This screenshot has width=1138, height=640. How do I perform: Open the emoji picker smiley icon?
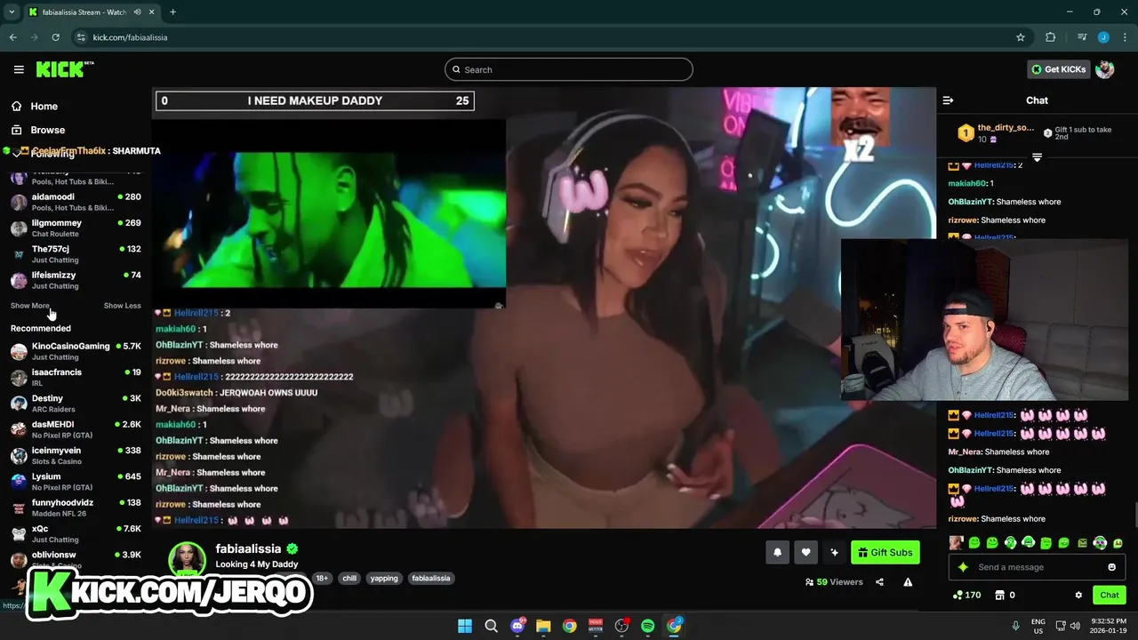point(1111,567)
